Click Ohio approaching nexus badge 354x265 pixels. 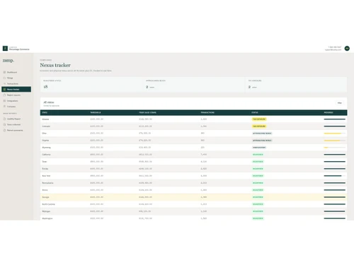click(262, 134)
